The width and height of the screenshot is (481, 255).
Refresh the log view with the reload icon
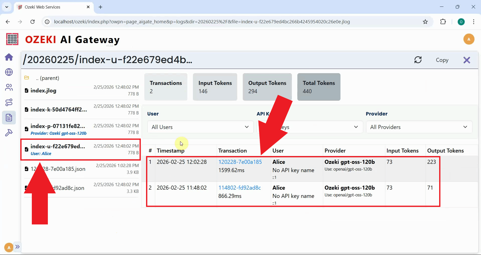418,60
